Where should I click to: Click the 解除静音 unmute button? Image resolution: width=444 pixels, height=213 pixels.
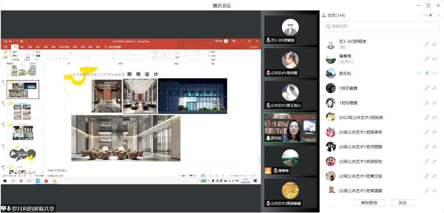pos(369,203)
